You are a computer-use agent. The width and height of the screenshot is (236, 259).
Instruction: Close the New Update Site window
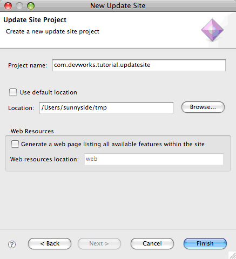click(8, 6)
